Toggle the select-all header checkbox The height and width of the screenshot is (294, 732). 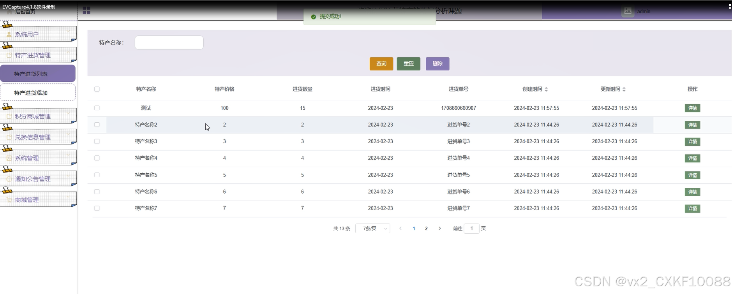point(97,89)
